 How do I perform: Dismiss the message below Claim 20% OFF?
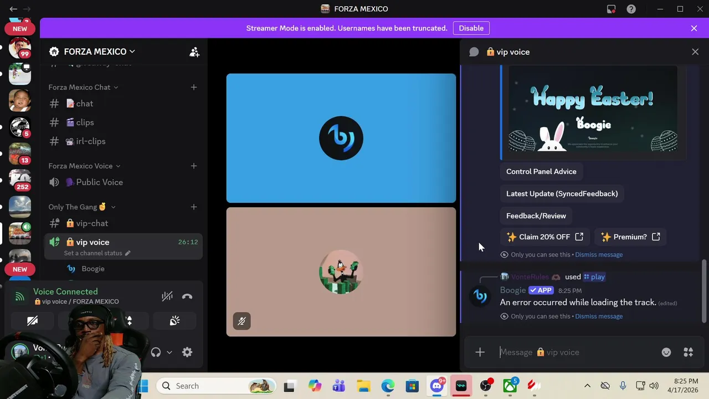(599, 254)
